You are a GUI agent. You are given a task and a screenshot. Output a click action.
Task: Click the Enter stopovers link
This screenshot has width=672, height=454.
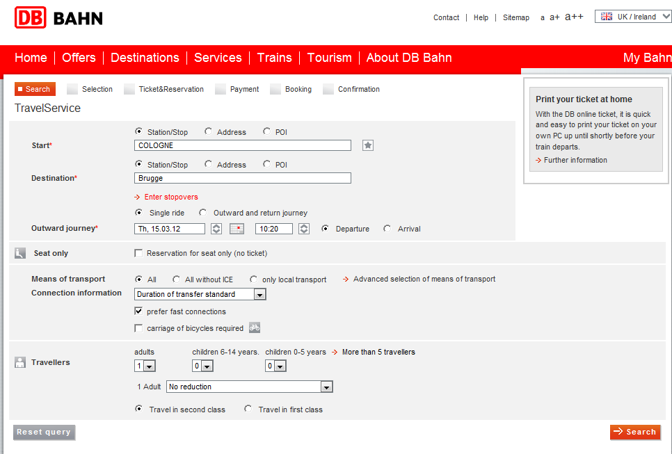click(166, 197)
